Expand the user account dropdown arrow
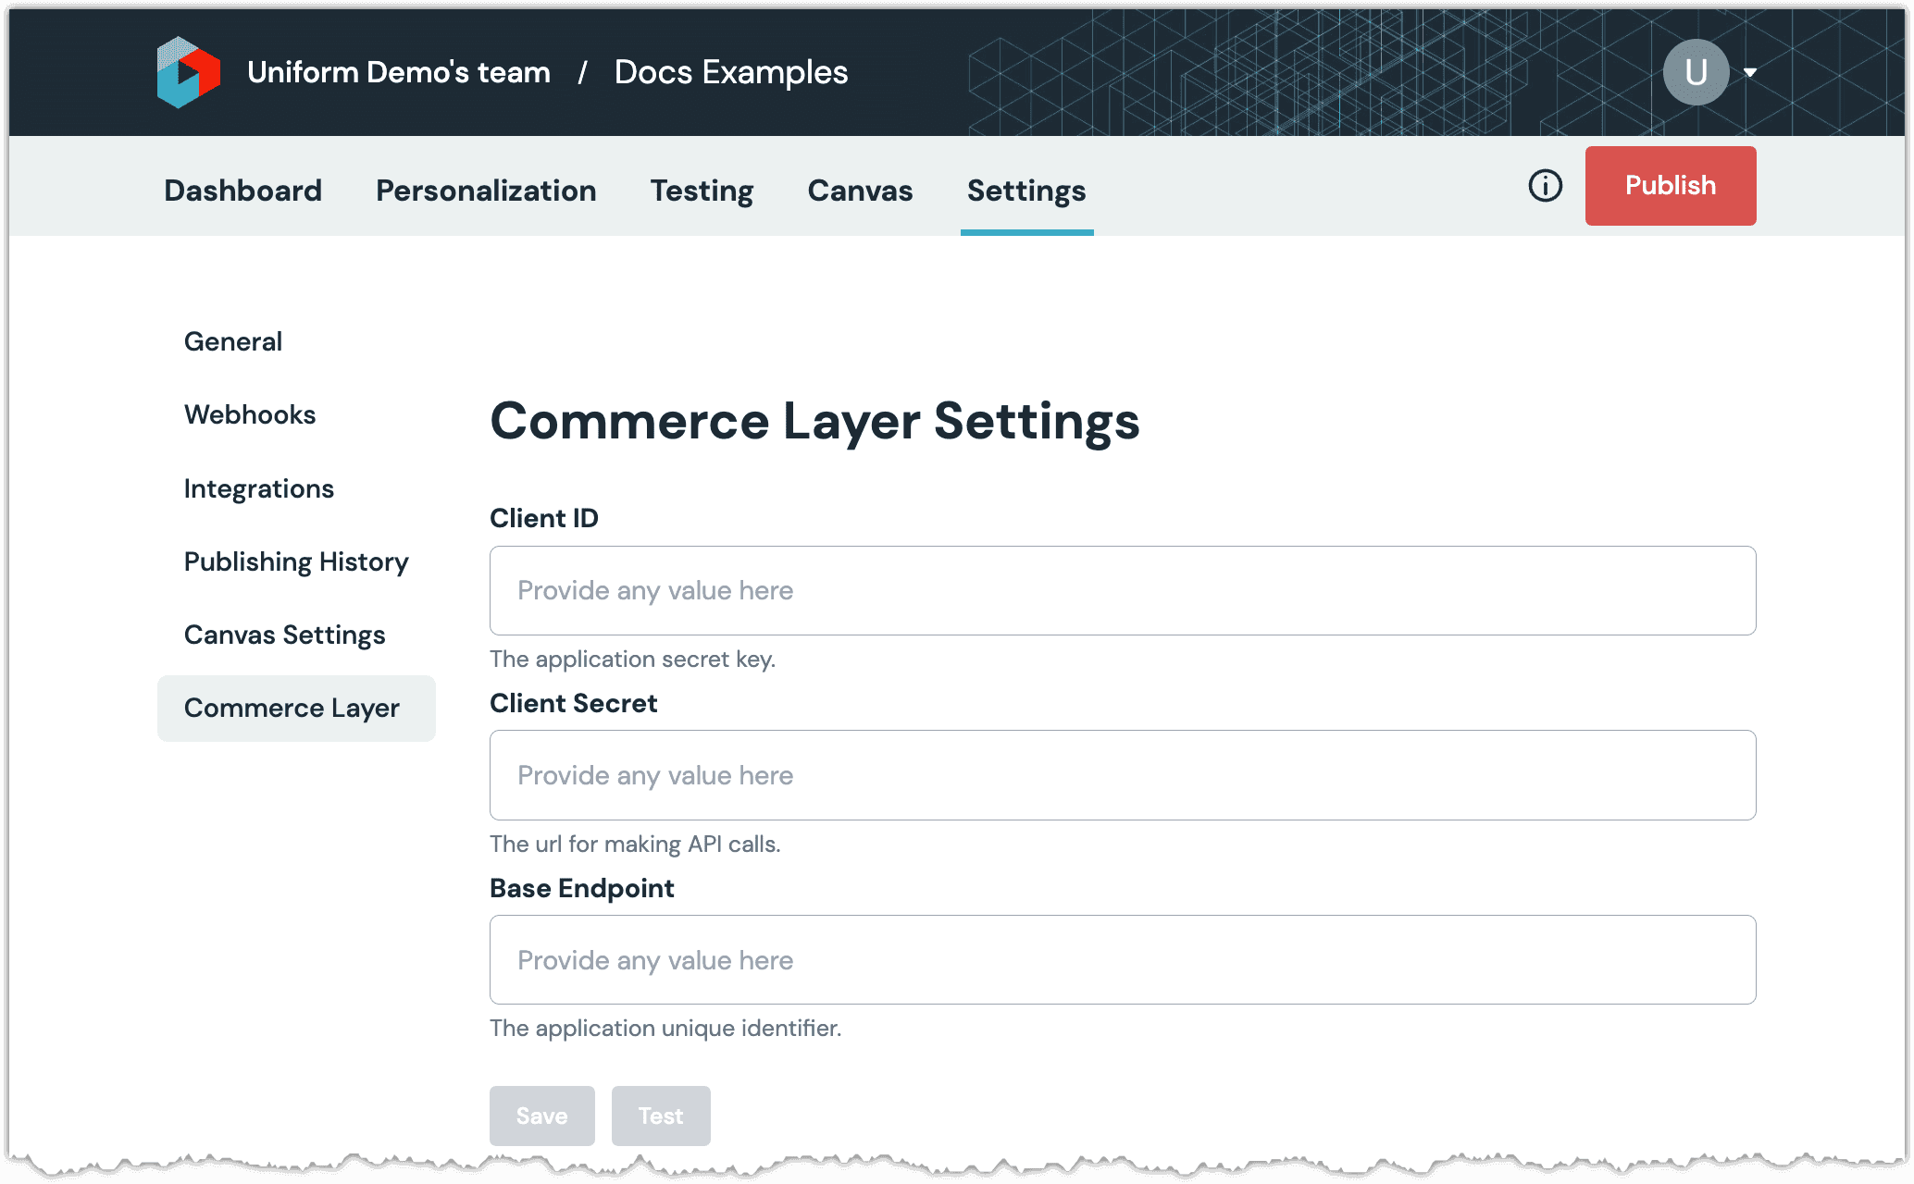1914x1184 pixels. (x=1750, y=72)
